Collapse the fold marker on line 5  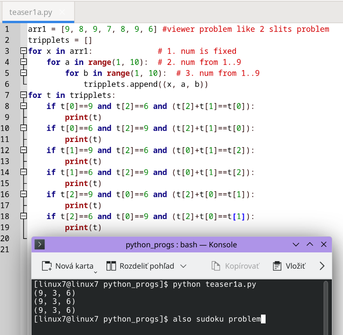(23, 73)
